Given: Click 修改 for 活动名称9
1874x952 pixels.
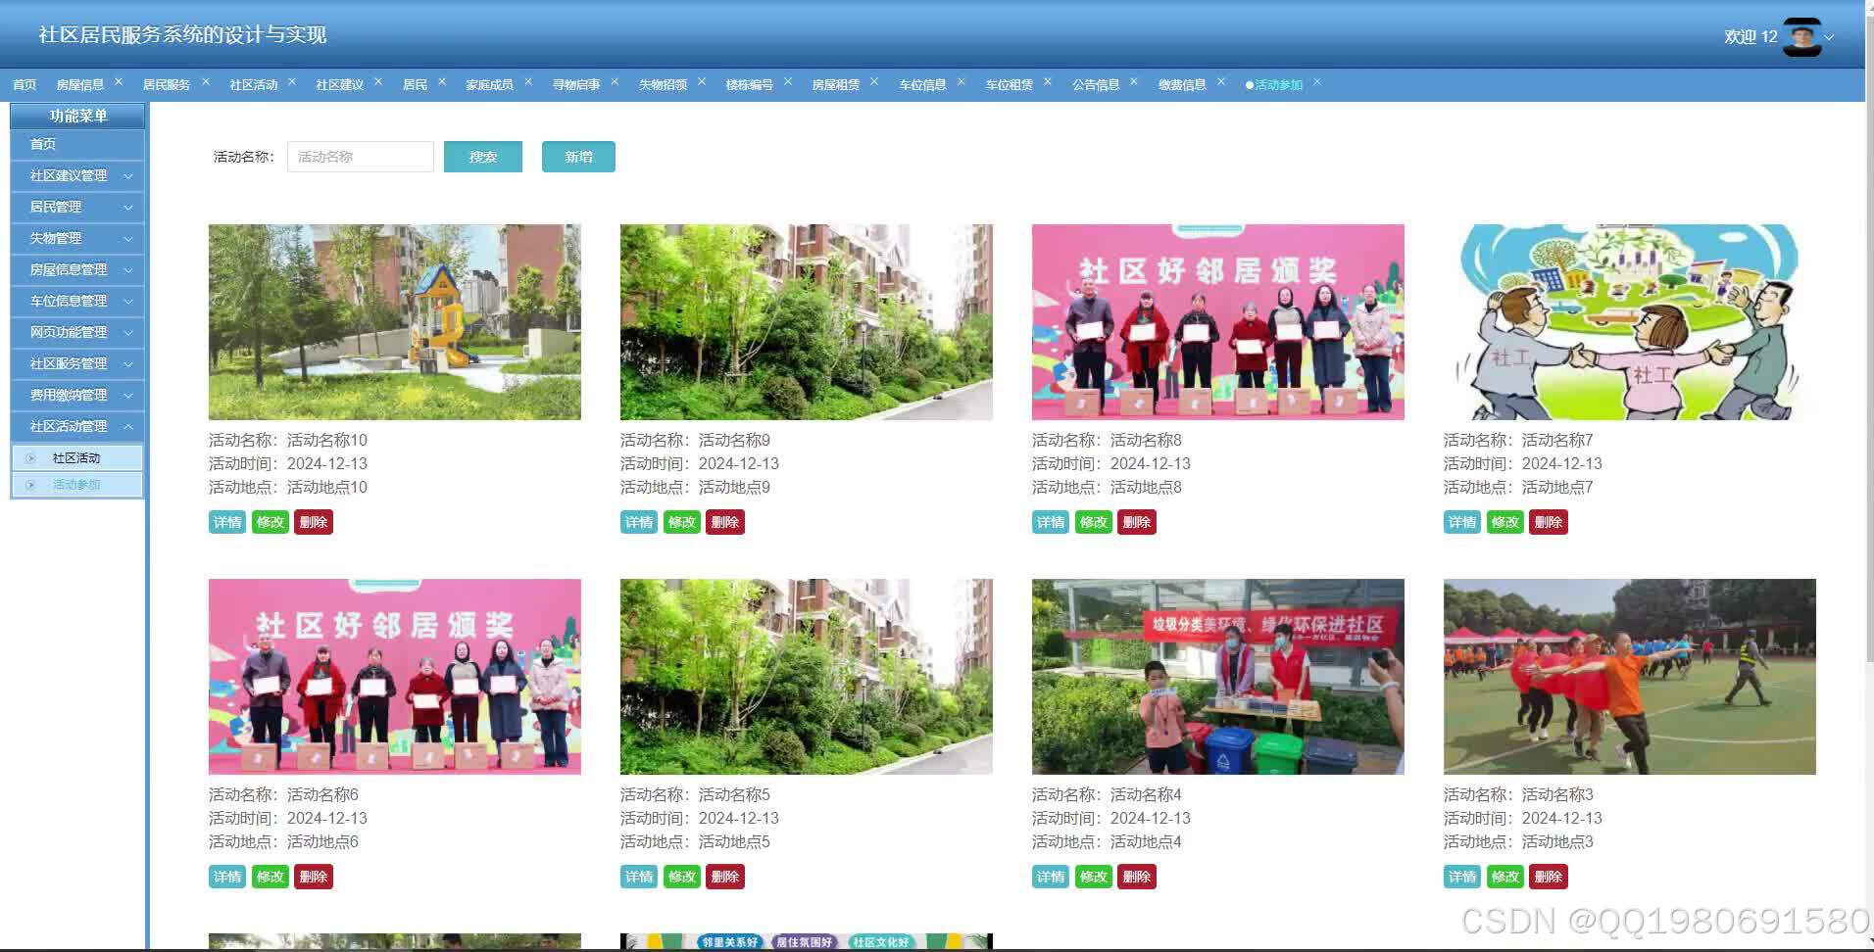Looking at the screenshot, I should (682, 522).
